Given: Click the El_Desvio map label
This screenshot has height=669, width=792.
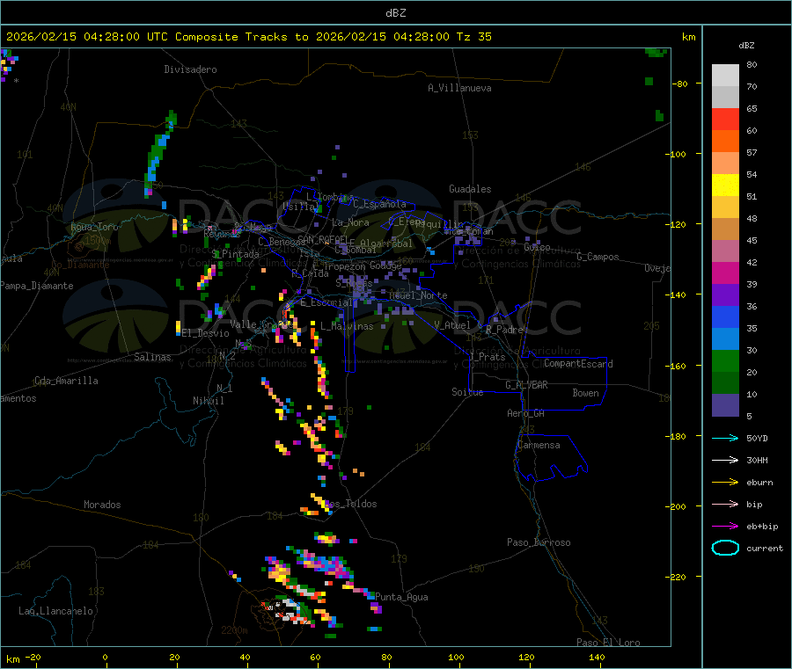Looking at the screenshot, I should tap(206, 333).
